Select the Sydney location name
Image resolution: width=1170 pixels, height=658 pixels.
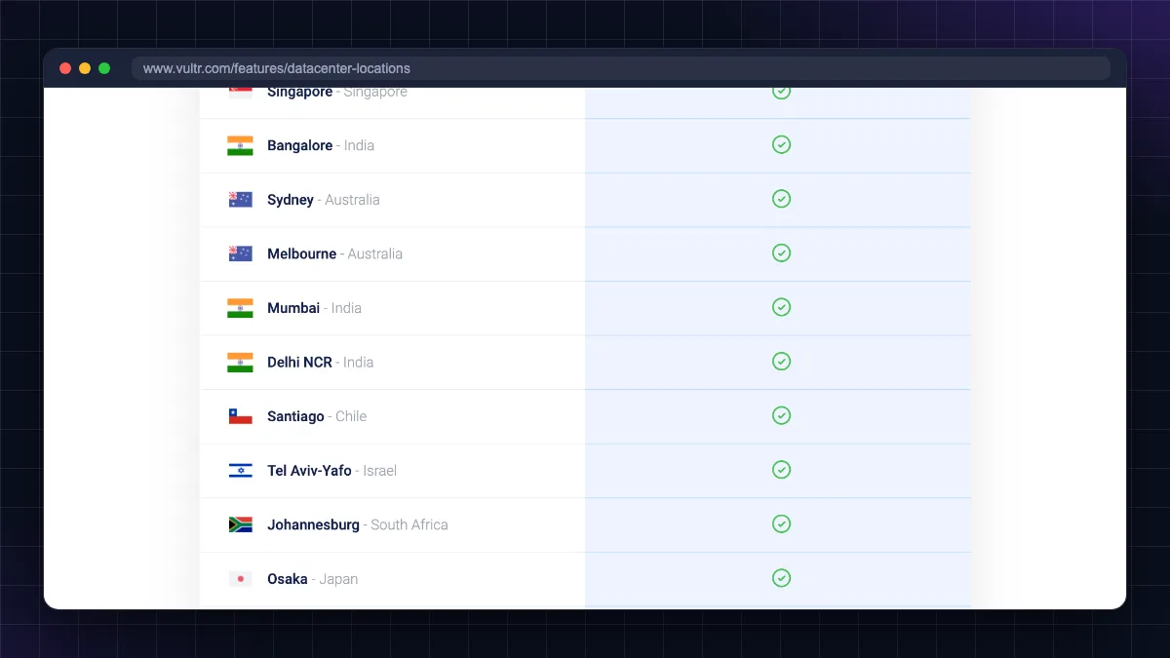291,200
